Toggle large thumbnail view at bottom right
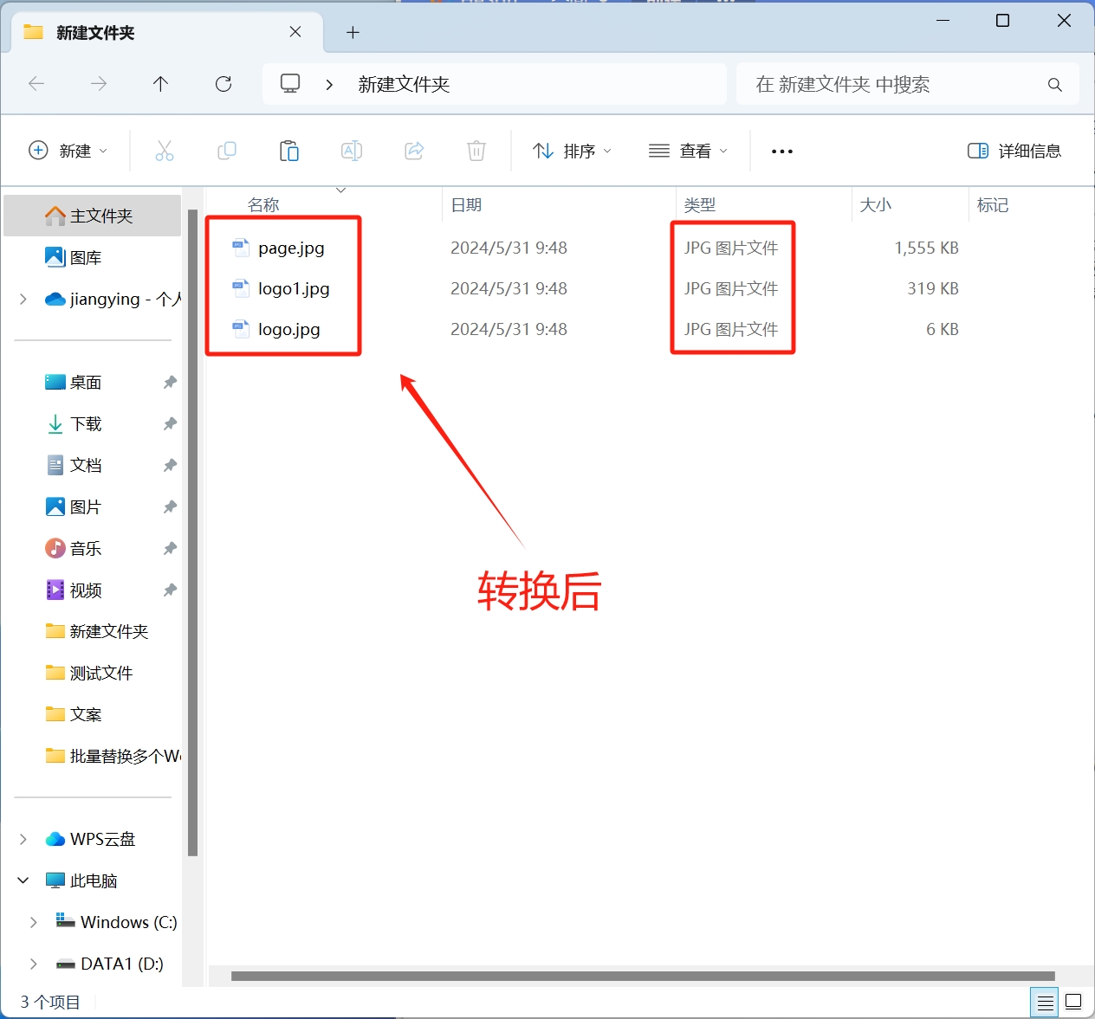Image resolution: width=1095 pixels, height=1019 pixels. point(1073,1002)
